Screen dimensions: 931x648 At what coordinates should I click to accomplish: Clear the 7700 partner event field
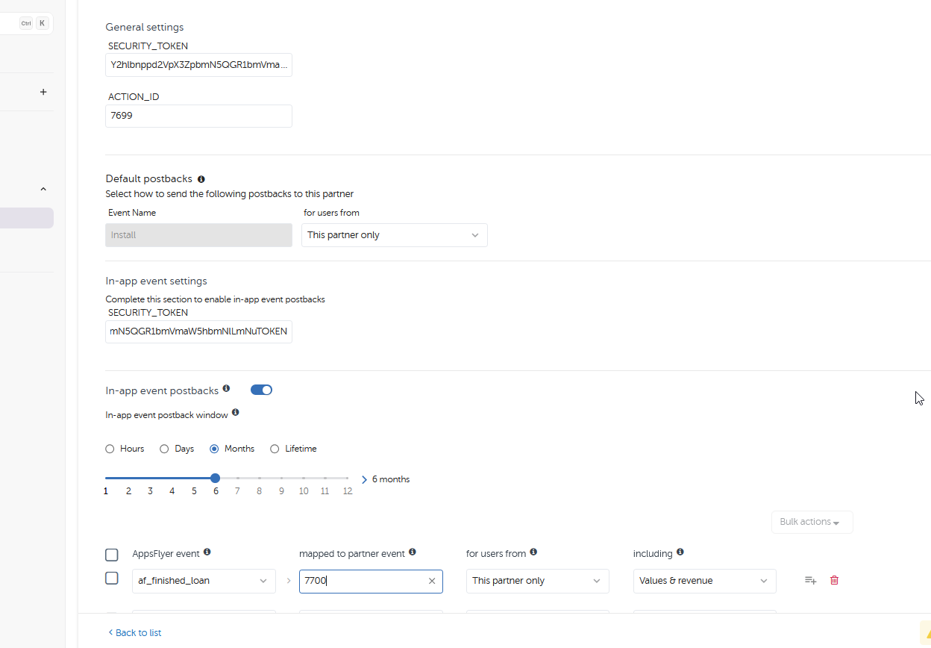pyautogui.click(x=432, y=581)
